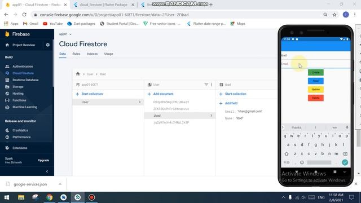Switch to Rules tab
This screenshot has width=361, height=203.
[76, 54]
